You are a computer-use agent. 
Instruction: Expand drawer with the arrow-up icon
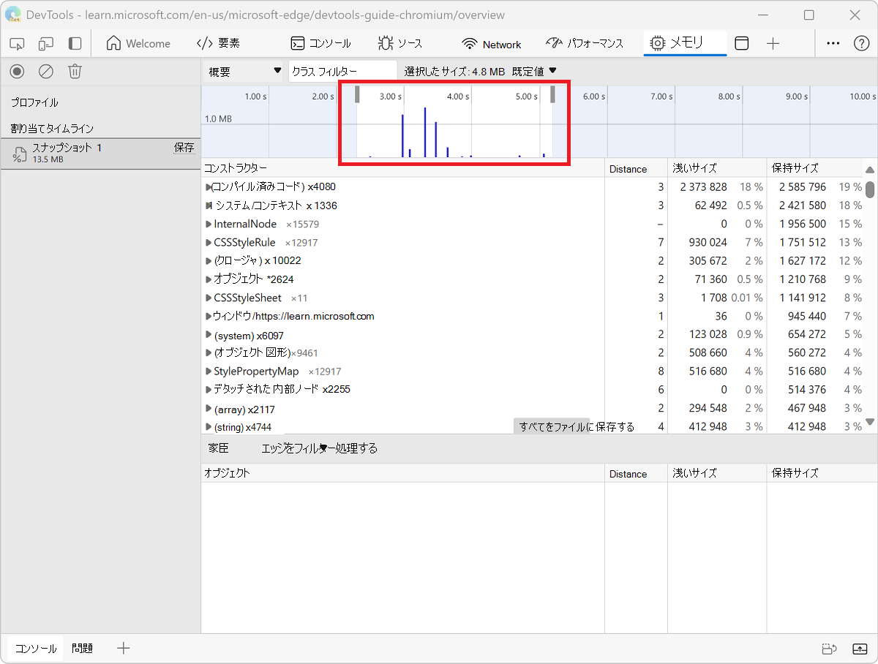tap(859, 649)
